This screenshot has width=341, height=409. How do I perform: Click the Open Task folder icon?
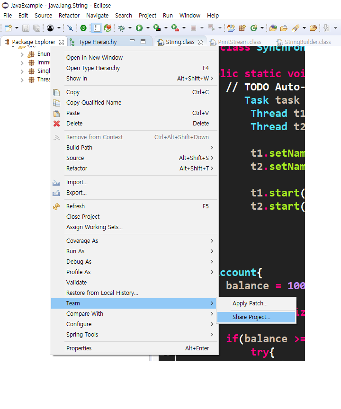[284, 28]
